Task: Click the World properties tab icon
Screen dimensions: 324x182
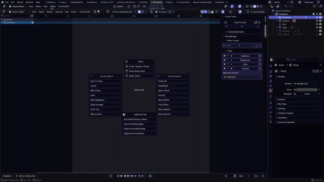Action: coord(271,91)
